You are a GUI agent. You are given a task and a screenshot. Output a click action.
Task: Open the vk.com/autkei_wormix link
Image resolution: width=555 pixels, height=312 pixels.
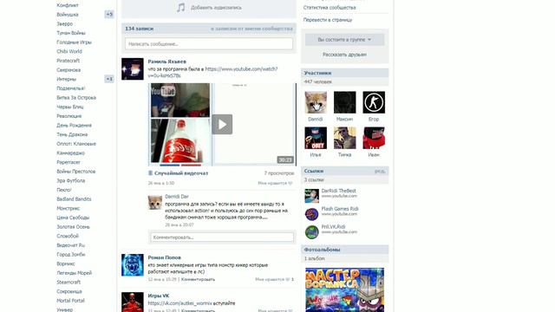pyautogui.click(x=180, y=303)
